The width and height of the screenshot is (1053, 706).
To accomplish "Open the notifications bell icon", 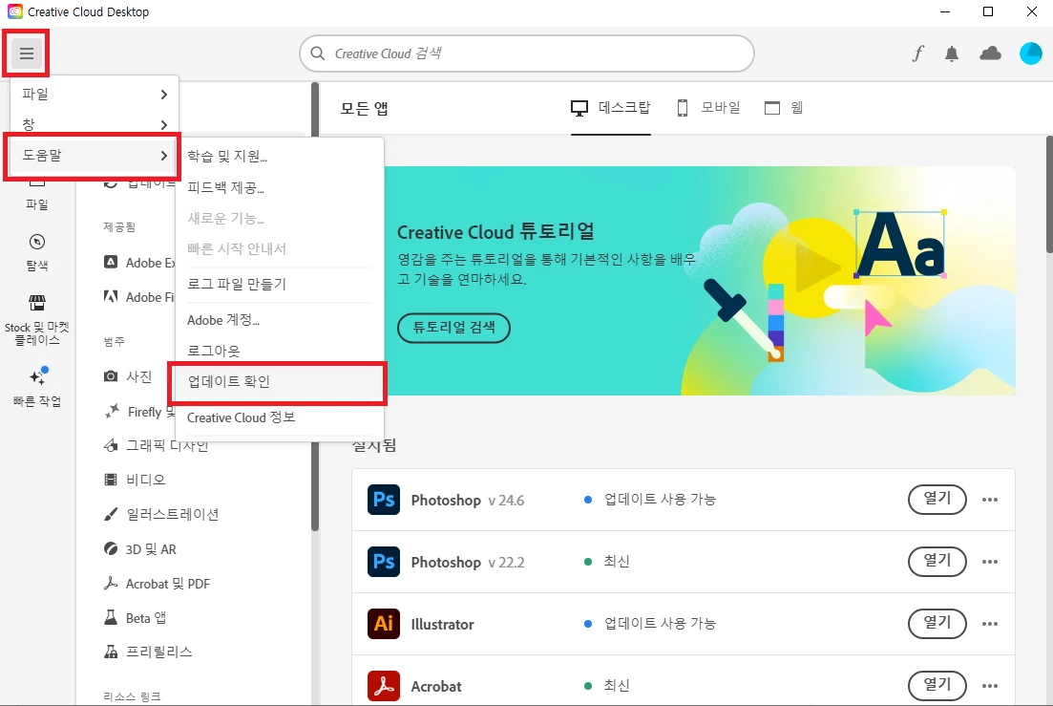I will (x=952, y=53).
